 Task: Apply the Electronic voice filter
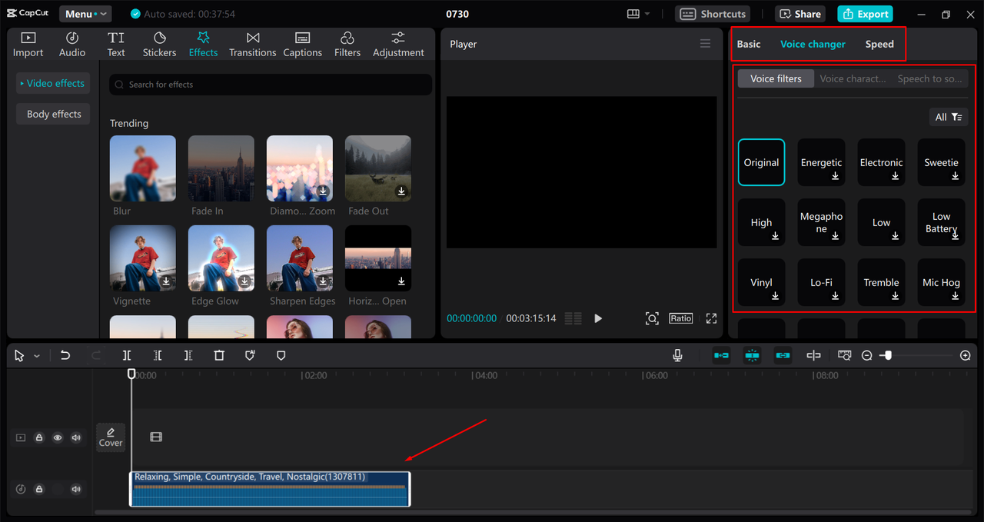881,162
